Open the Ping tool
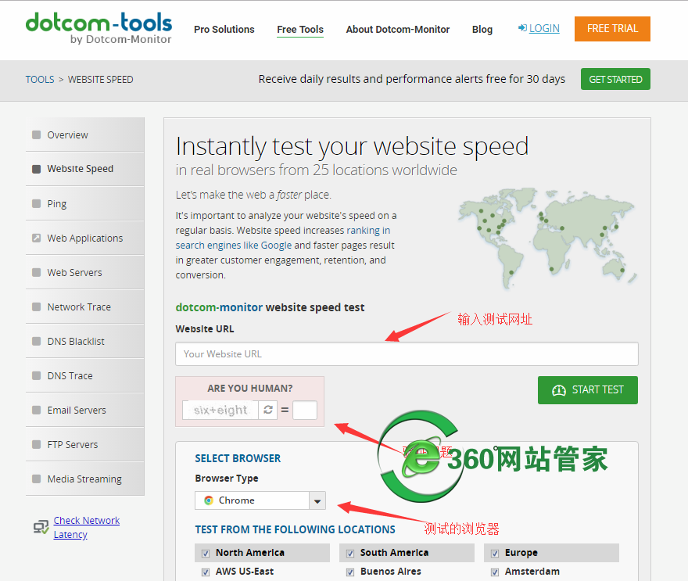The image size is (688, 581). point(85,203)
